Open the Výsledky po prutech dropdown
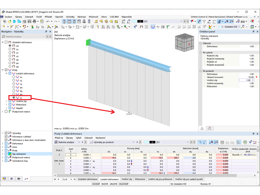The width and height of the screenshot is (260, 195). pos(134,142)
